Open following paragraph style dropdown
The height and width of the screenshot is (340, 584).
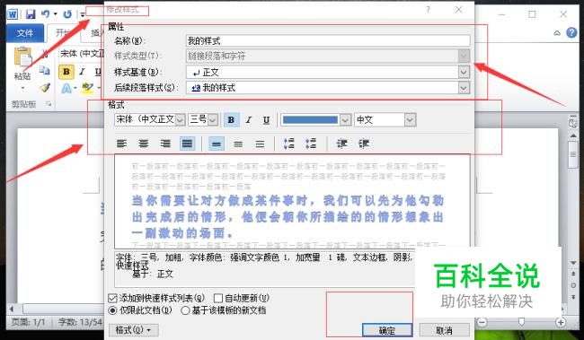tap(464, 88)
